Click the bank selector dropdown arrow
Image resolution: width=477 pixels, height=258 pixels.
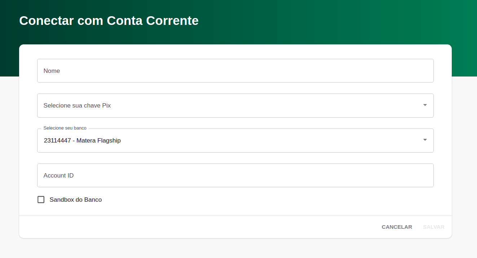click(425, 140)
